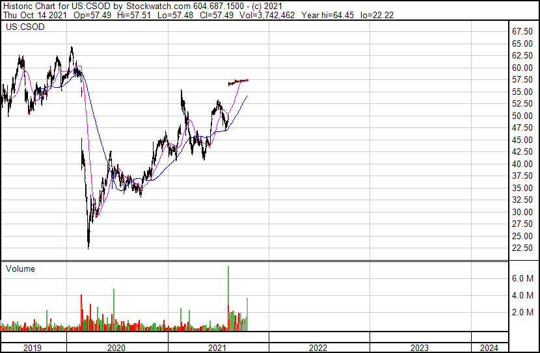
Task: Click the Volume panel label
Action: tap(20, 268)
